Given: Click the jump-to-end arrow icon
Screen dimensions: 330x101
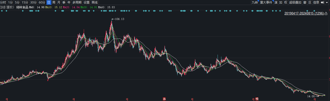Looking at the screenshot, I should point(322,2).
